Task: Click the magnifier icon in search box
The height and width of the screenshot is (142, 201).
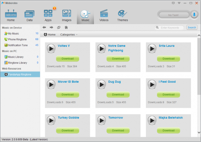Action: coord(157,27)
